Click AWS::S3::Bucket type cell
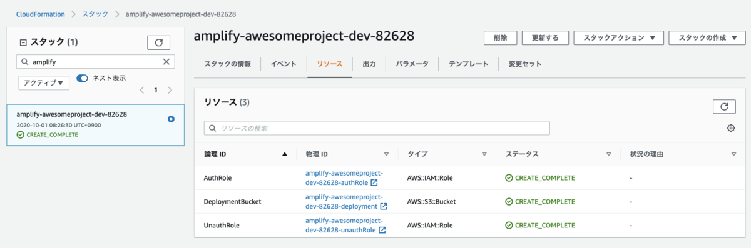 432,202
